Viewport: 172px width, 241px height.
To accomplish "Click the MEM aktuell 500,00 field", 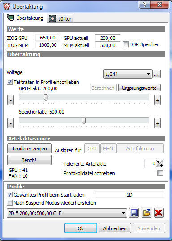I will click(107, 45).
